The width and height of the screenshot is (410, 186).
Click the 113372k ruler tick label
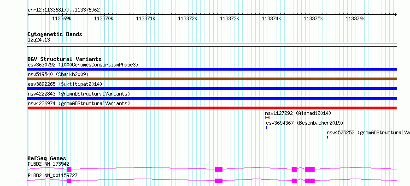(x=187, y=18)
